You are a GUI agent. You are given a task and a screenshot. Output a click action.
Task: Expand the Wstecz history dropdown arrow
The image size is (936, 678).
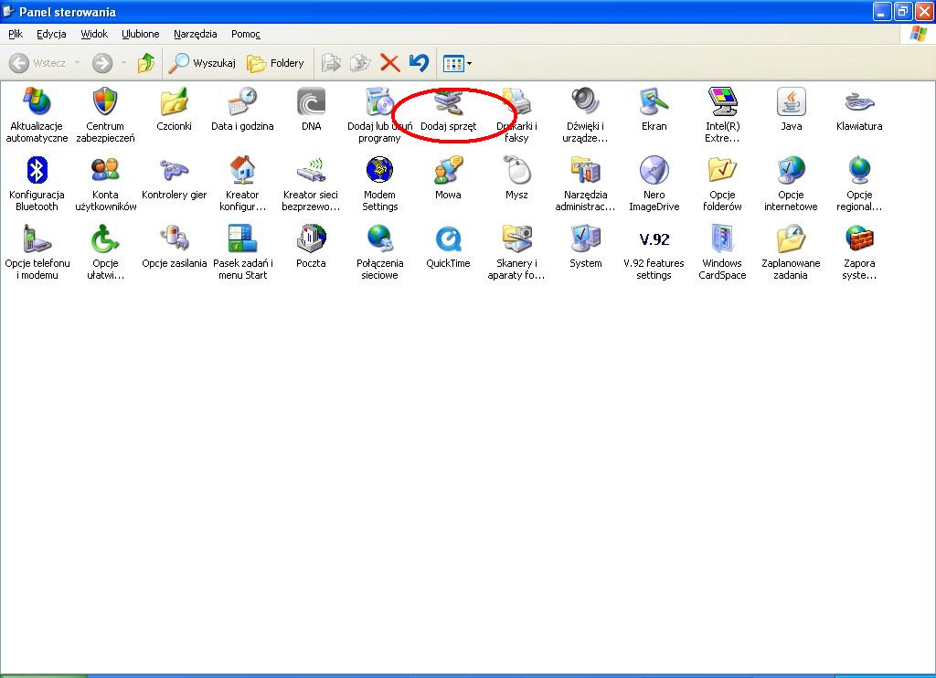click(77, 63)
